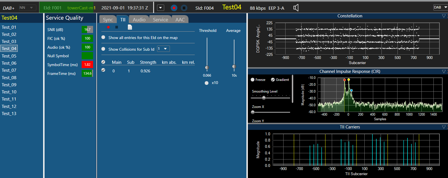The image size is (448, 178).
Task: Switch to the Sync tab
Action: (x=108, y=19)
